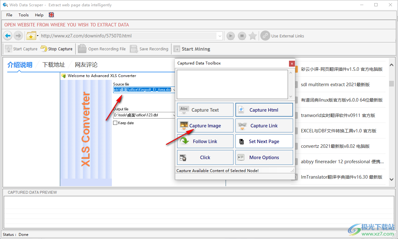The image size is (398, 239).
Task: Open the URL history dropdown
Action: [x=220, y=36]
